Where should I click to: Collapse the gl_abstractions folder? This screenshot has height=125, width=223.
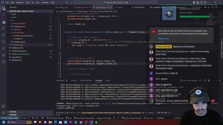tap(18, 33)
